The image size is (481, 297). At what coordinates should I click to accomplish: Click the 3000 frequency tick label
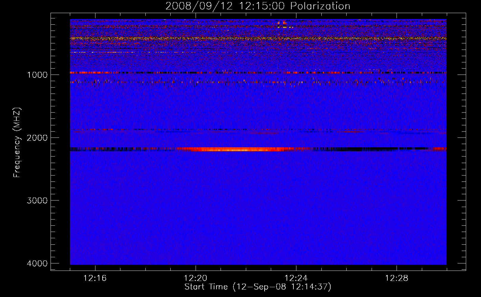37,200
